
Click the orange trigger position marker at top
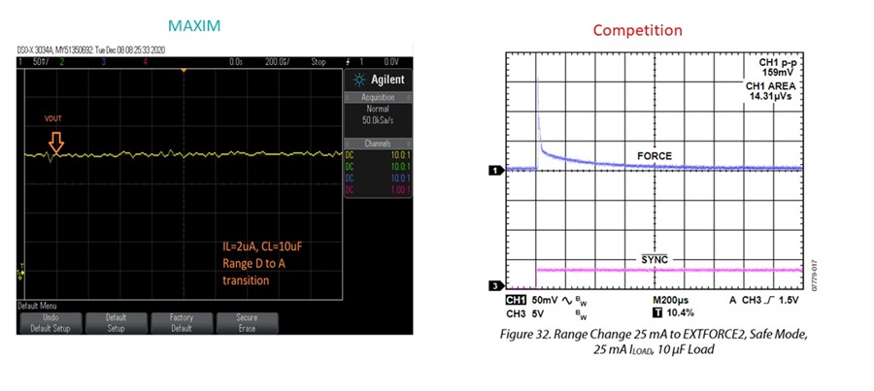tap(183, 69)
